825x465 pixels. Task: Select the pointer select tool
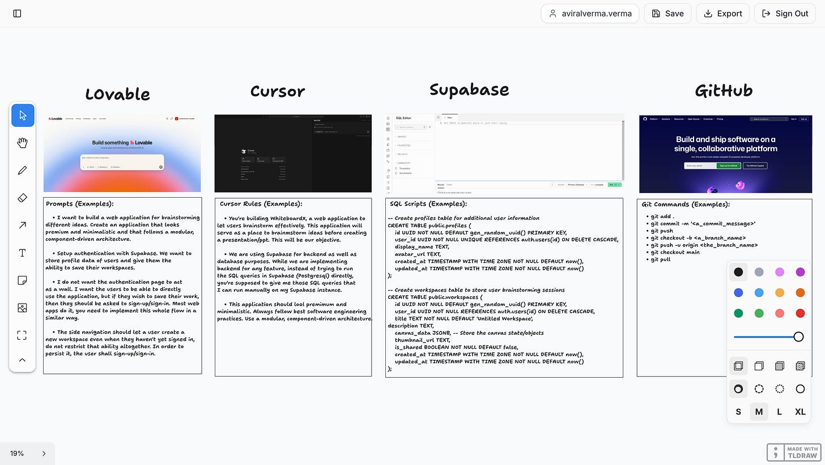pos(23,116)
